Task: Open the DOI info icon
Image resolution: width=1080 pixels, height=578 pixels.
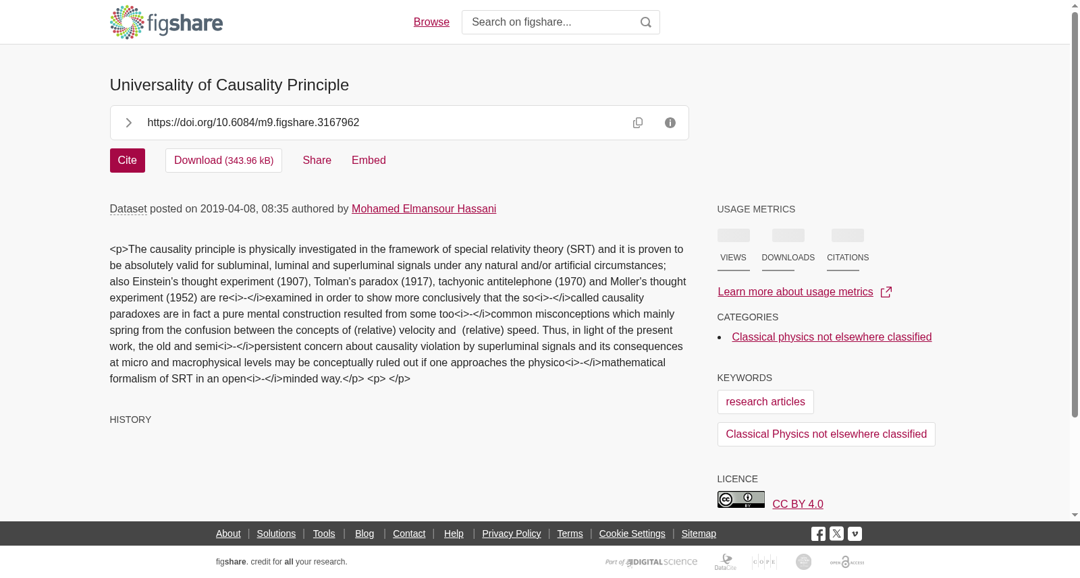Action: 670,123
